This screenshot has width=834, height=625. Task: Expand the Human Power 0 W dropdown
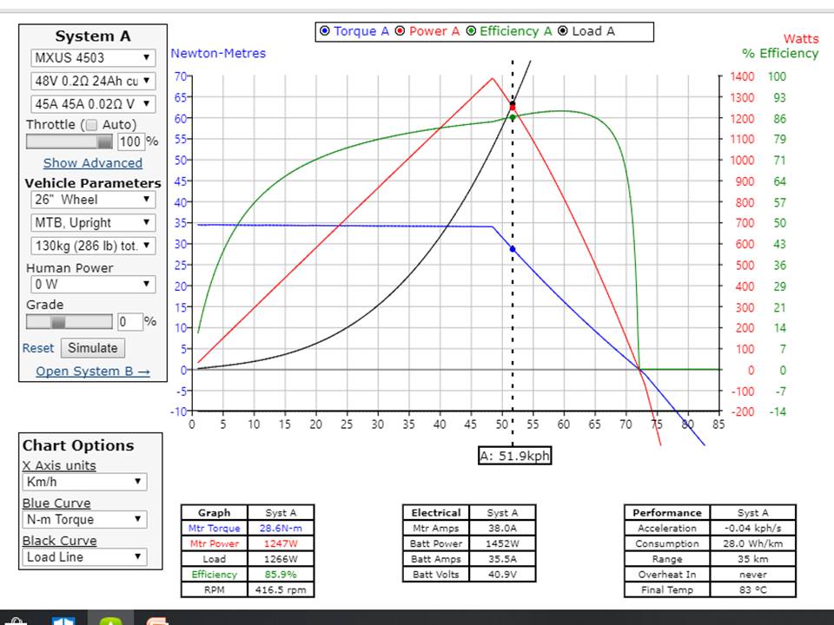(91, 284)
